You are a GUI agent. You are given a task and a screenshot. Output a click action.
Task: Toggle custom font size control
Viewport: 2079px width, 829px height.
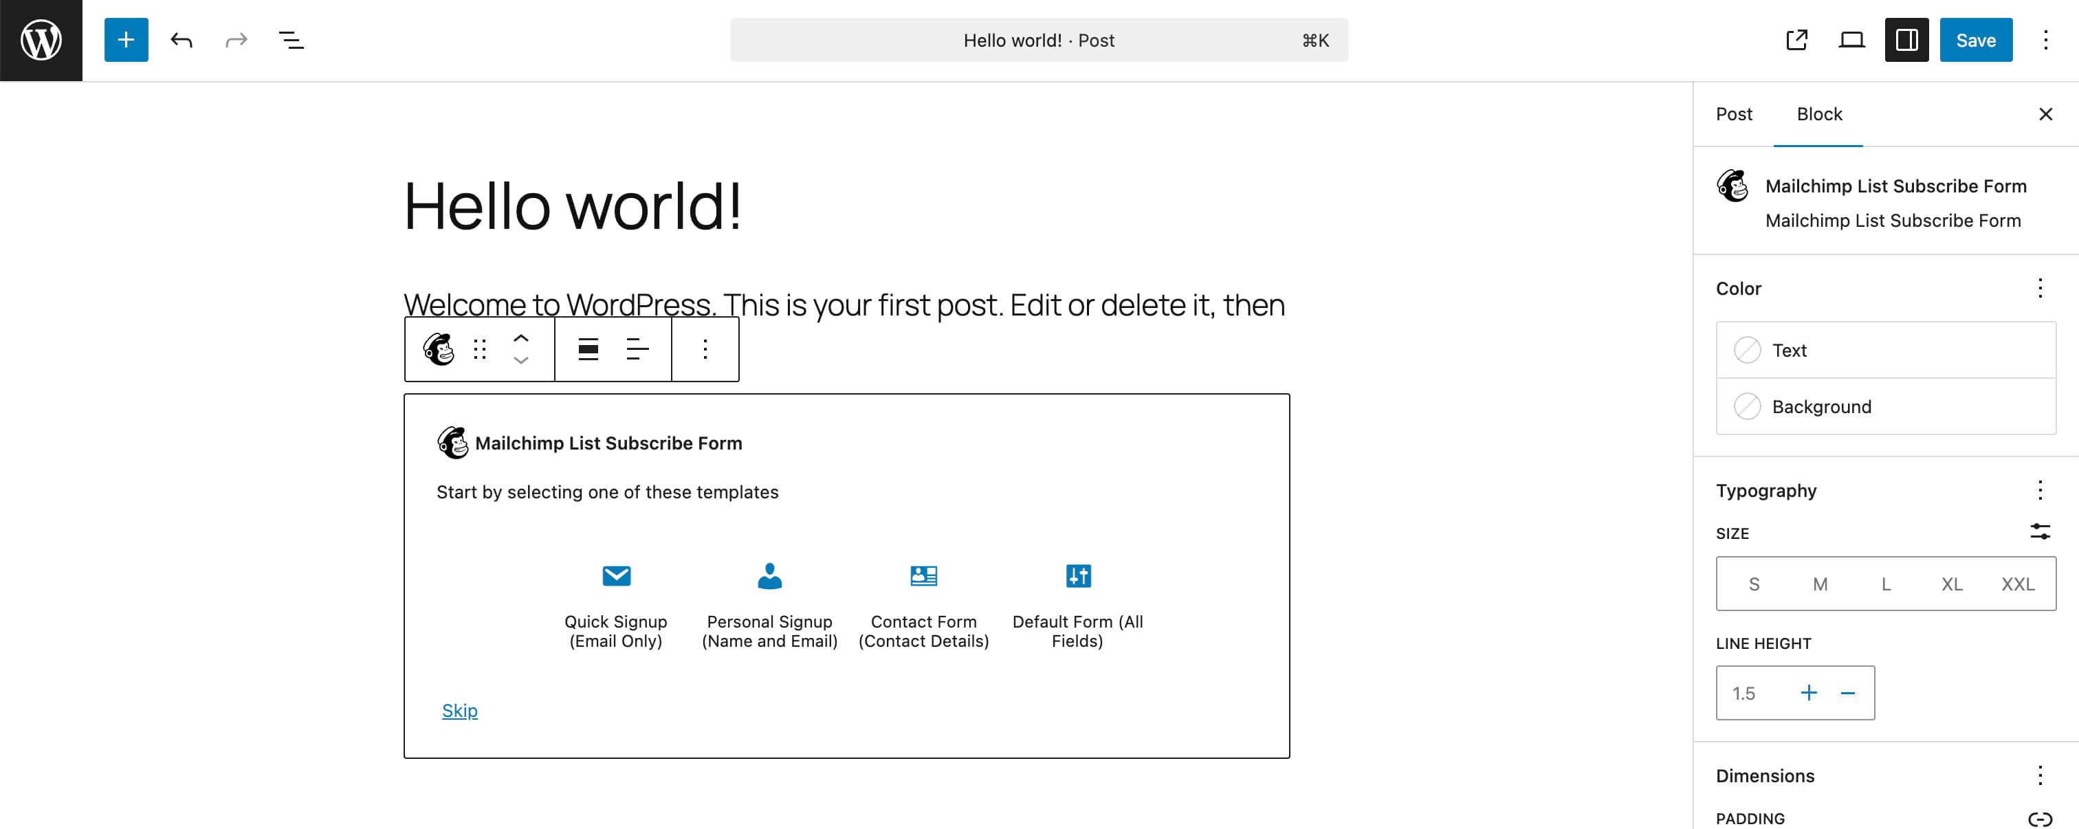pos(2039,532)
